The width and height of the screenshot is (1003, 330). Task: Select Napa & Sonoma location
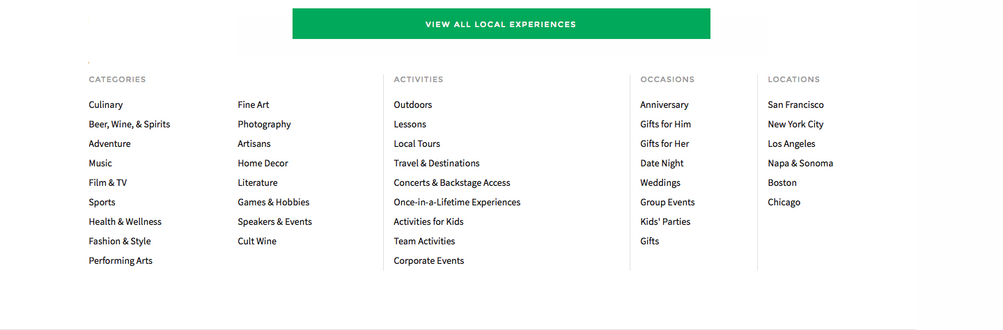801,164
